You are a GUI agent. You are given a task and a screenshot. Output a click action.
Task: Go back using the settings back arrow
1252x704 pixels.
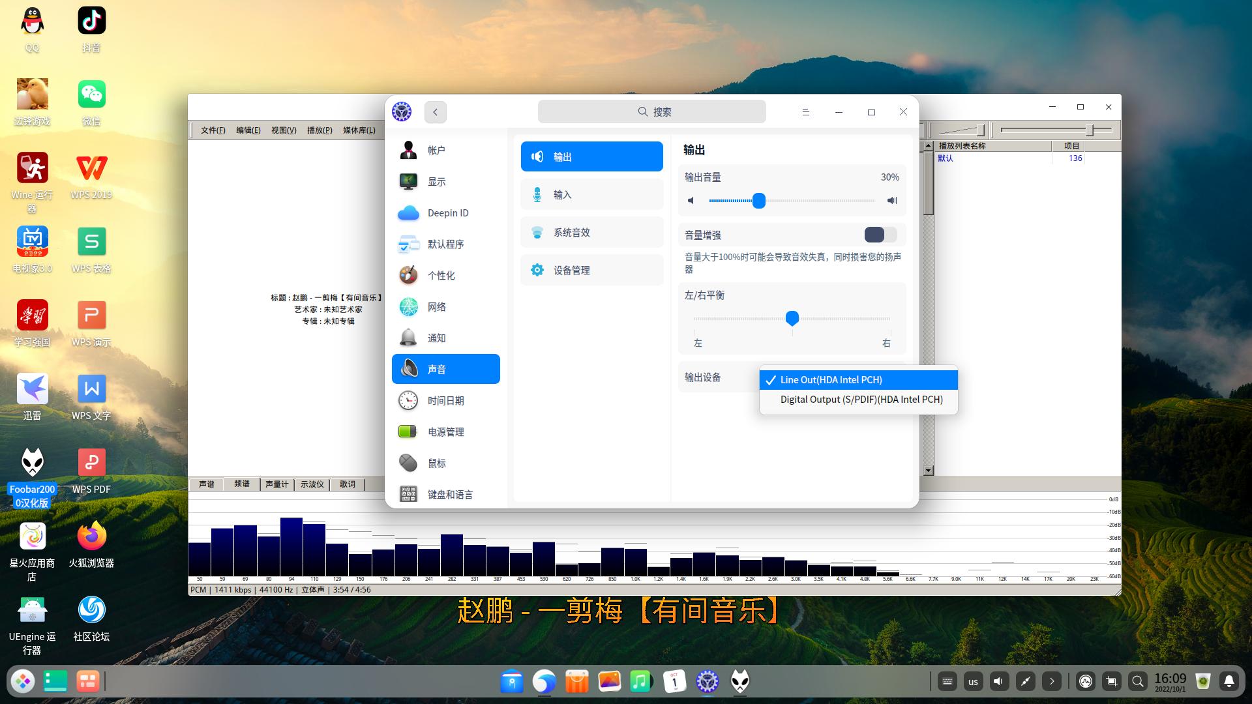click(435, 111)
